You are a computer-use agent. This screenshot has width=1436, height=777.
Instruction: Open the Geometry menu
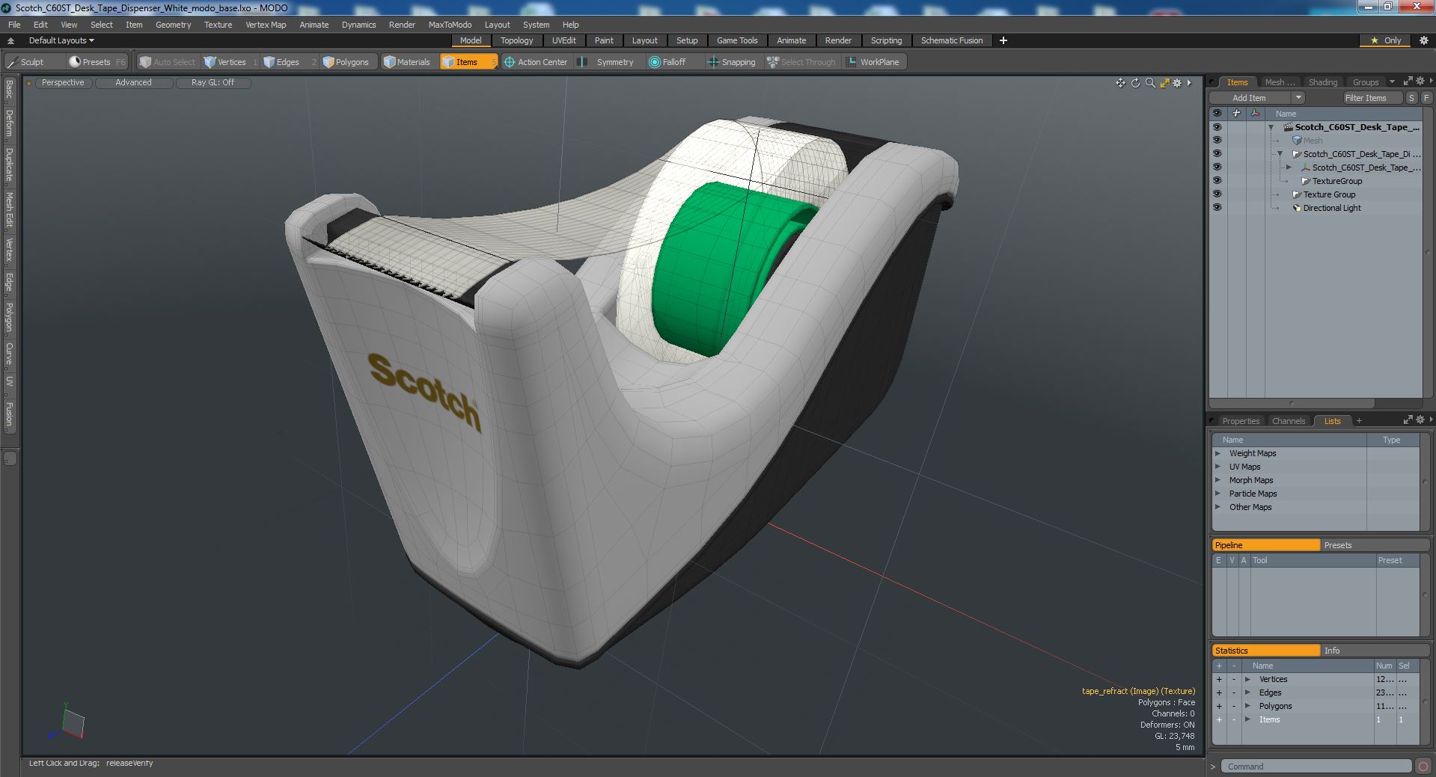point(173,25)
